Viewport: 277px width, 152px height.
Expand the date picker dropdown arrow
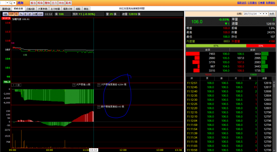pyautogui.click(x=260, y=14)
